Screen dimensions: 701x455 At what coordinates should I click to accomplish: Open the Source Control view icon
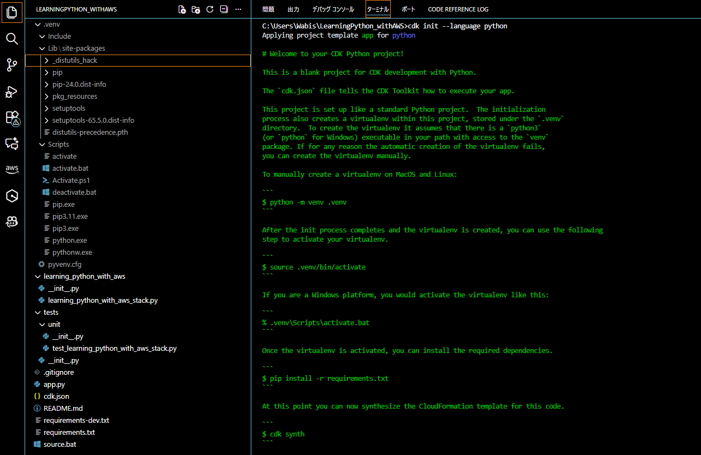pyautogui.click(x=12, y=65)
